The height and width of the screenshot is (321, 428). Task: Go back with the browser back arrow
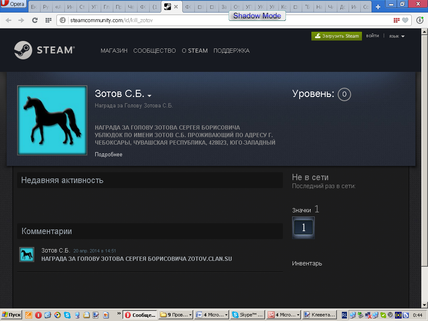click(x=8, y=20)
